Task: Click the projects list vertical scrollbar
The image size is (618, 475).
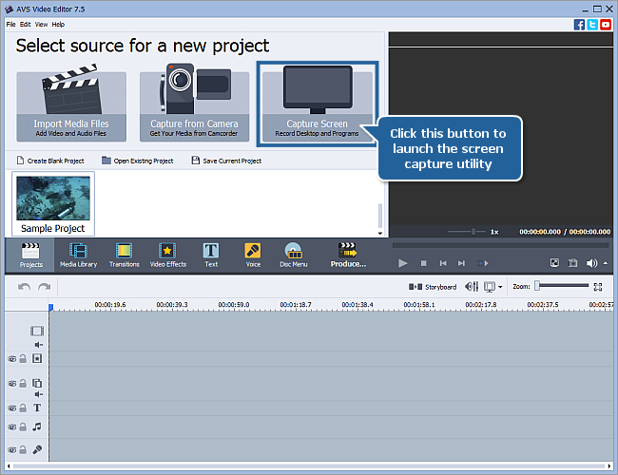Action: click(380, 215)
